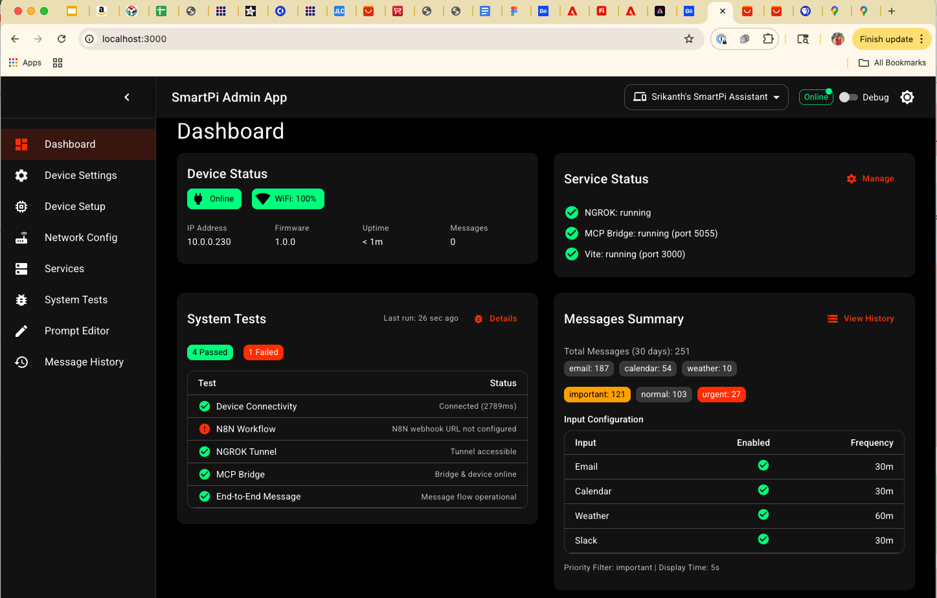Open the Dashboard sidebar icon
The height and width of the screenshot is (598, 937).
click(21, 144)
